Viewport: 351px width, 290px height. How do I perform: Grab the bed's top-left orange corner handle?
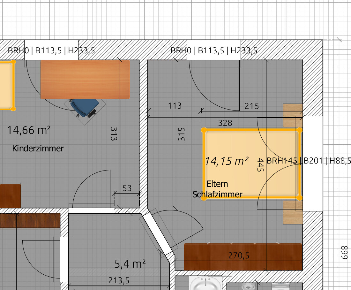[x=204, y=130]
